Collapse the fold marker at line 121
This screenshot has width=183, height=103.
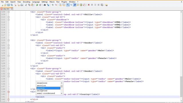click(9, 45)
